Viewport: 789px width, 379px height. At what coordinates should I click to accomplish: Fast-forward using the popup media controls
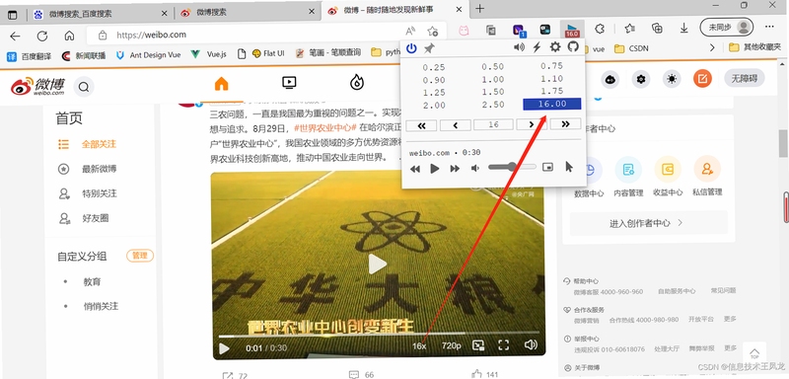tap(455, 169)
